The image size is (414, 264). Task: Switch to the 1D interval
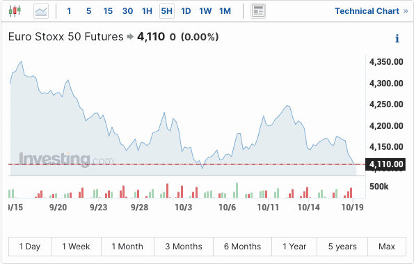point(186,11)
